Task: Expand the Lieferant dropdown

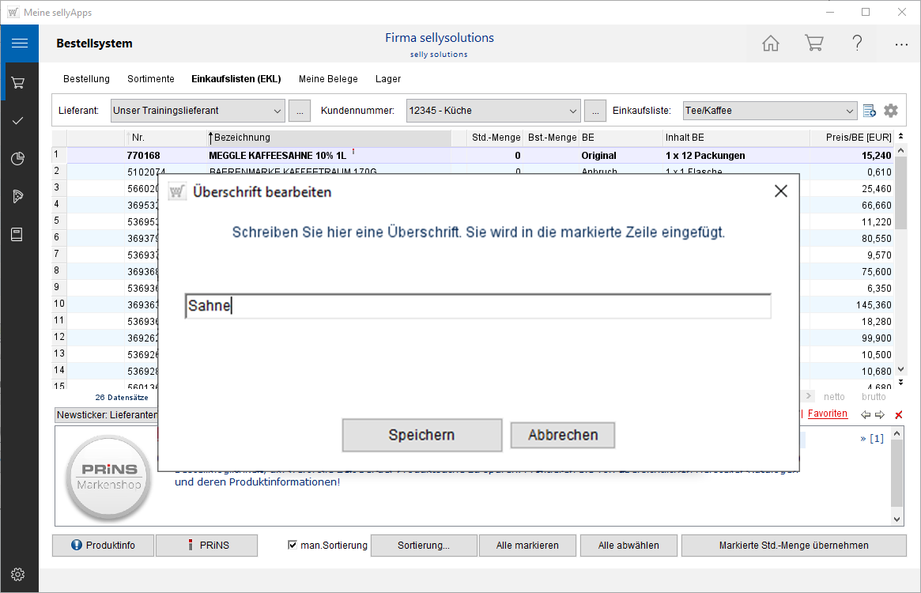Action: (277, 111)
